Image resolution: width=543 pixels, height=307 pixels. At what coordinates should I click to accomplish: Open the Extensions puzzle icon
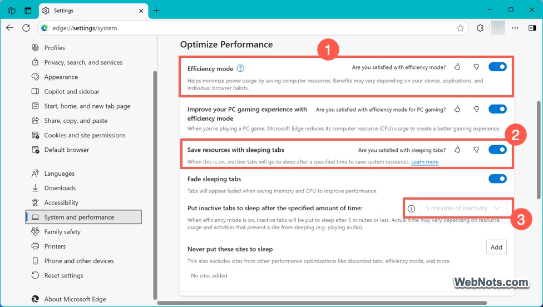[480, 28]
